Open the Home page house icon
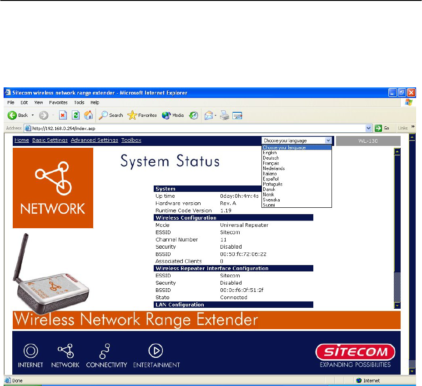This screenshot has width=422, height=386. [88, 115]
